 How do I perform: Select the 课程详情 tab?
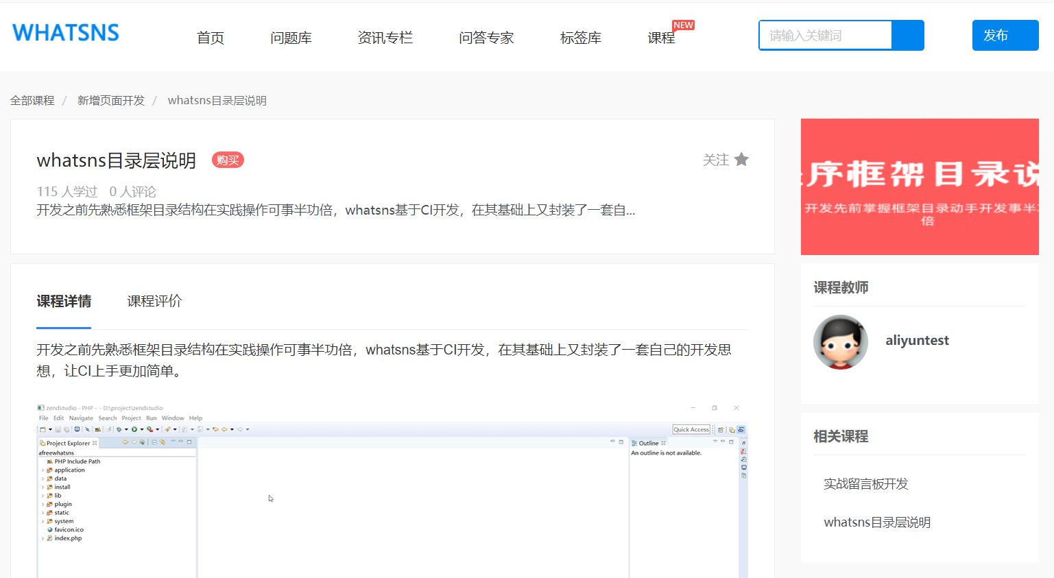(x=64, y=301)
